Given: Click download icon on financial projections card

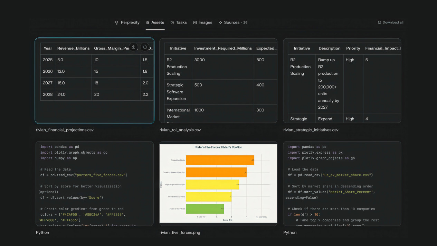Looking at the screenshot, I should click(x=133, y=47).
